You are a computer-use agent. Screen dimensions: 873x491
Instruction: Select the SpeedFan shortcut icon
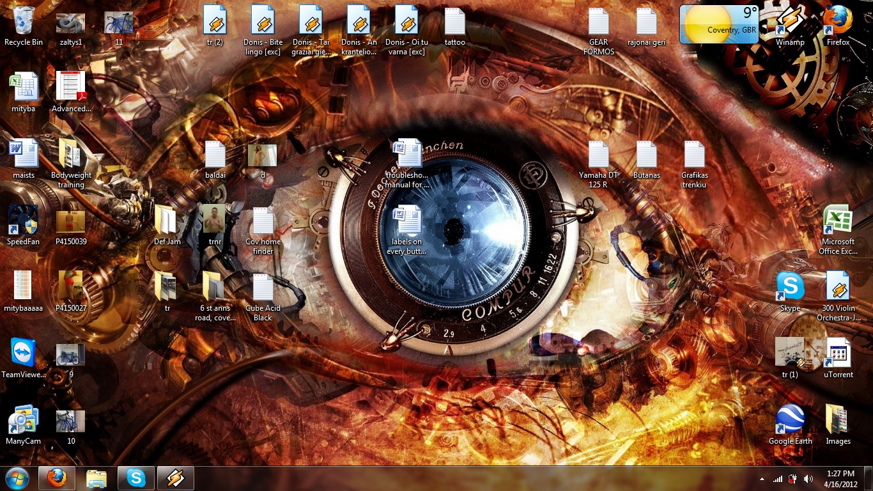(x=24, y=226)
